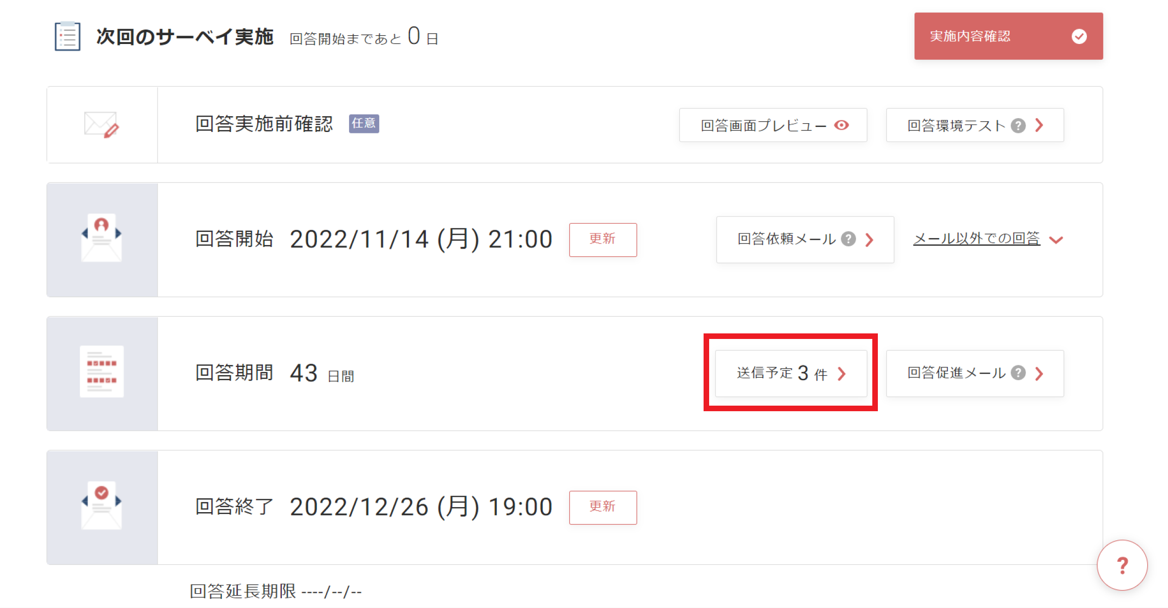1168x608 pixels.
Task: Click the survey clipboard icon in header
Action: (68, 36)
